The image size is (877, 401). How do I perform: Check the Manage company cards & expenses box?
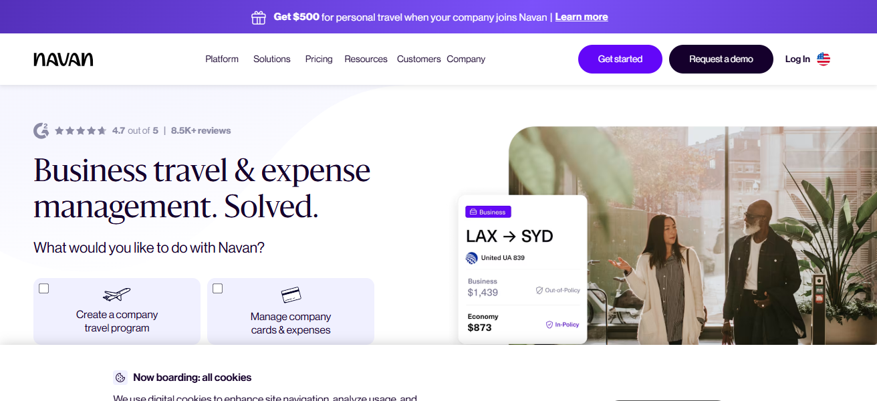point(218,289)
